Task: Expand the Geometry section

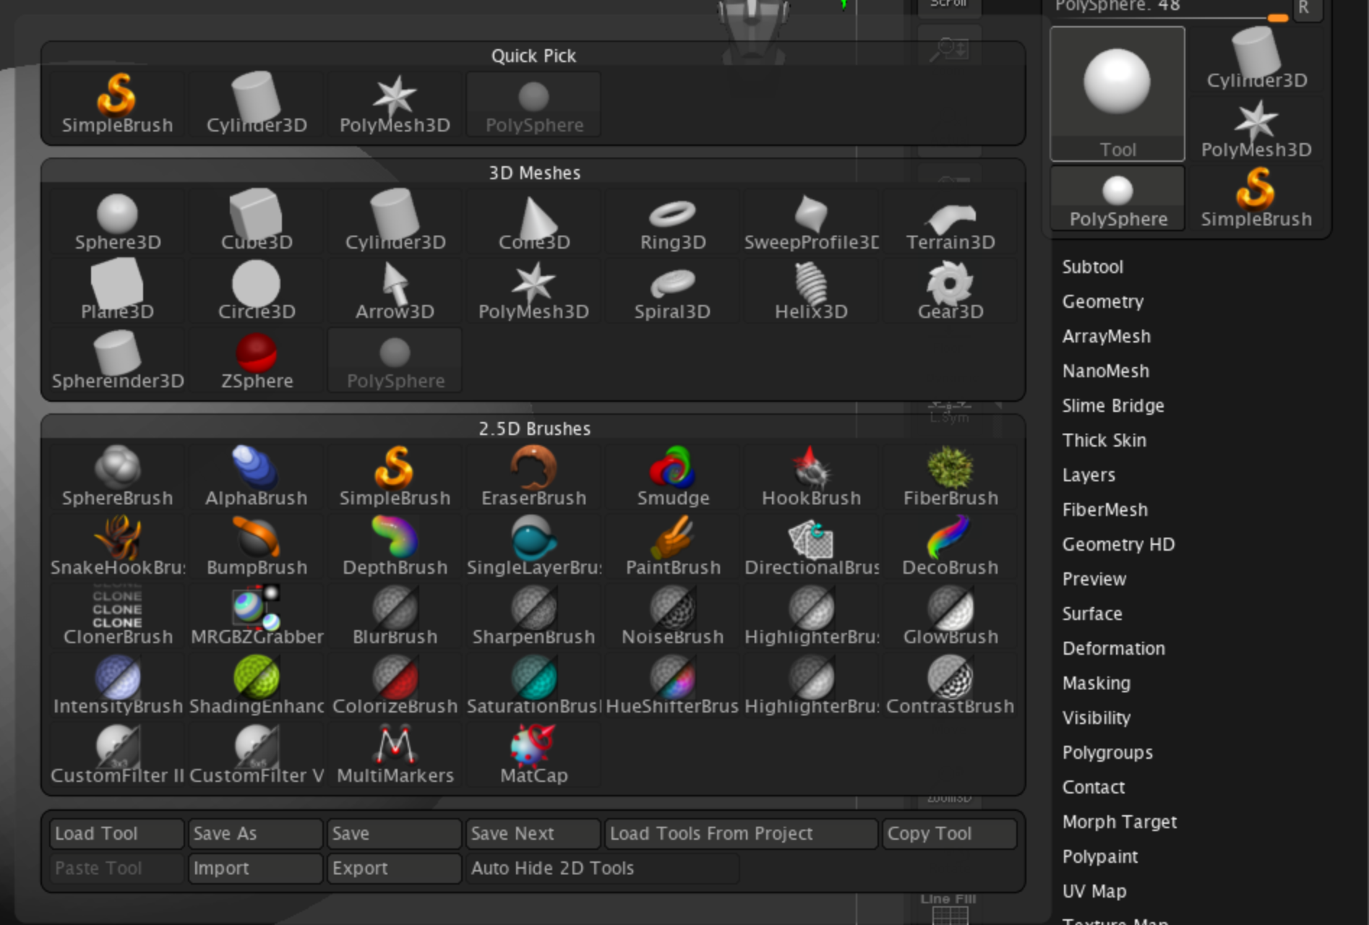Action: pyautogui.click(x=1103, y=301)
